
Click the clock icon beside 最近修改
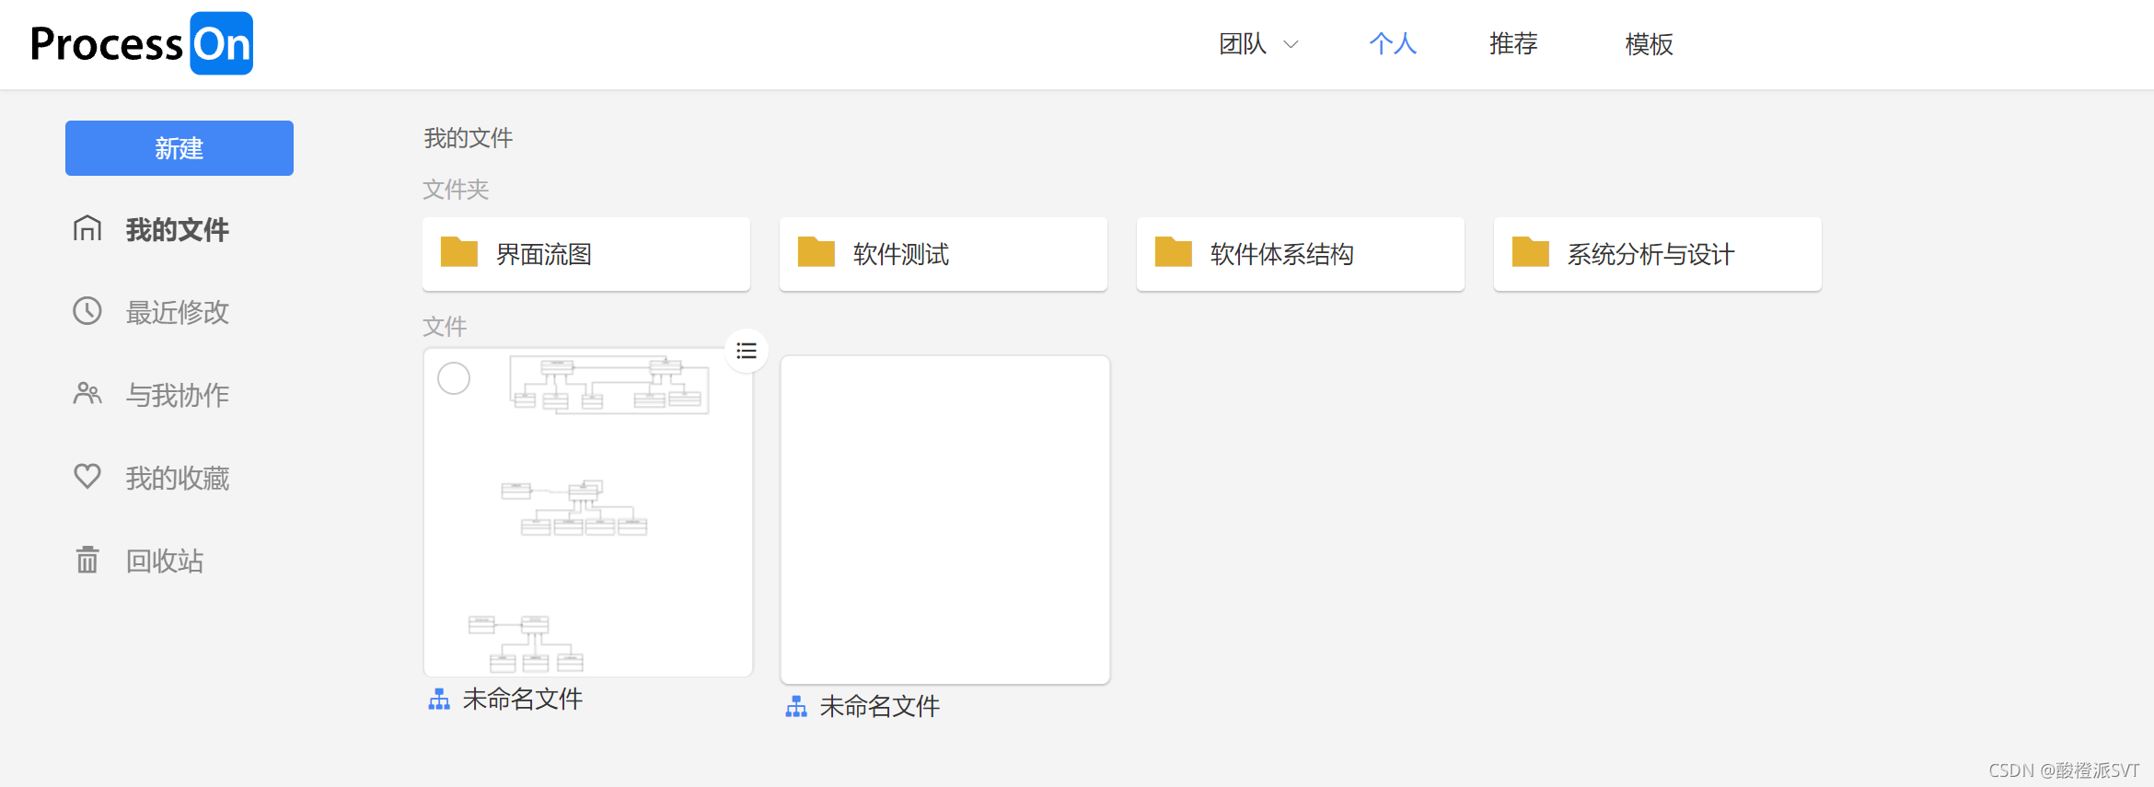point(87,311)
